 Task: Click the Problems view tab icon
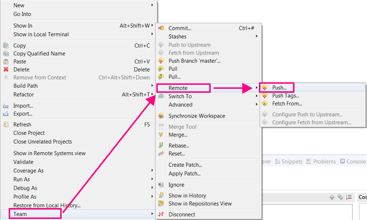coord(309,161)
